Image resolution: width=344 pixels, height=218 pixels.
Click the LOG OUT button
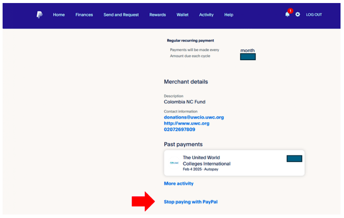[314, 15]
